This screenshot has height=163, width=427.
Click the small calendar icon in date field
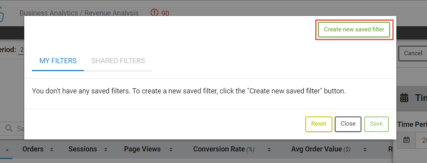pos(407,140)
